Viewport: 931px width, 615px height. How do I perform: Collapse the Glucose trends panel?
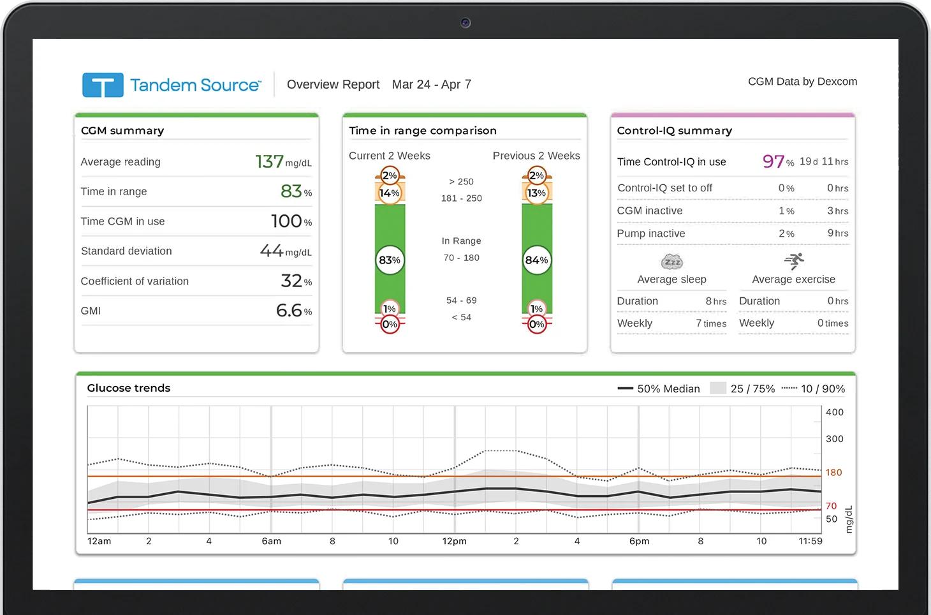[x=128, y=388]
